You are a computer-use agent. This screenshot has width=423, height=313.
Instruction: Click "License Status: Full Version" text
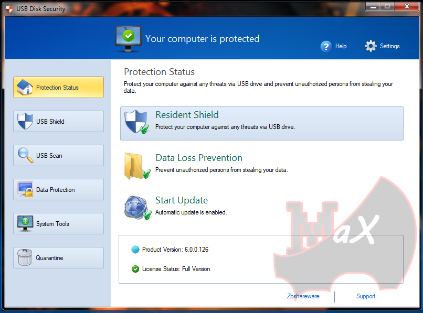[x=176, y=269]
